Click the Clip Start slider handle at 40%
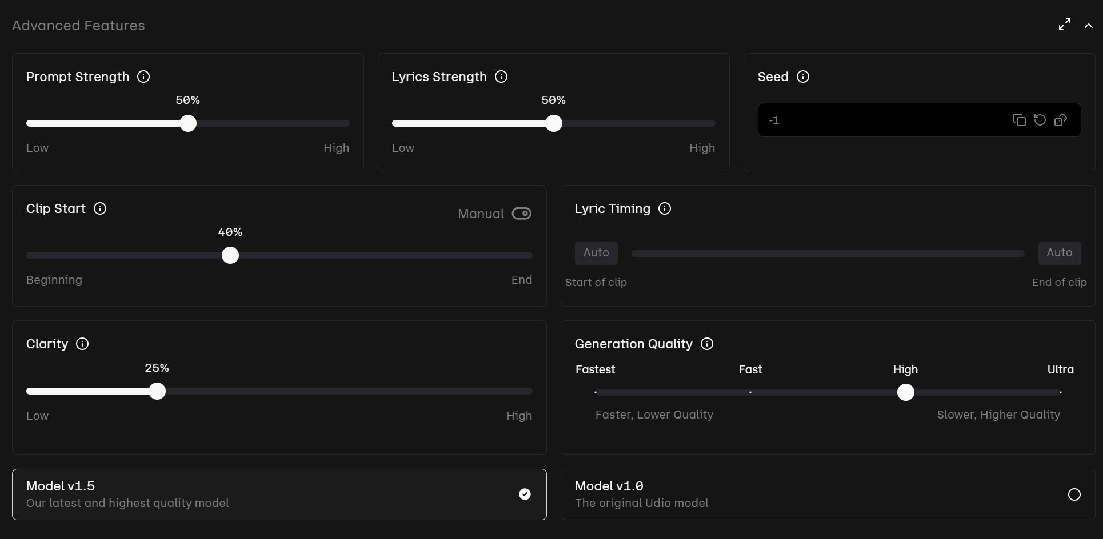This screenshot has height=539, width=1103. [230, 255]
